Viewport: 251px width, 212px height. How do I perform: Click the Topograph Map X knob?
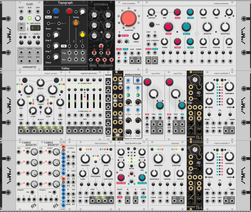56,35
